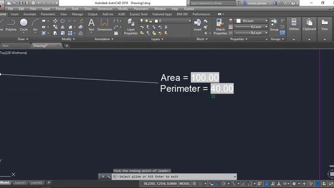The width and height of the screenshot is (334, 188).
Task: Toggle group selection on/off icon in Groups panel
Action: 282,33
